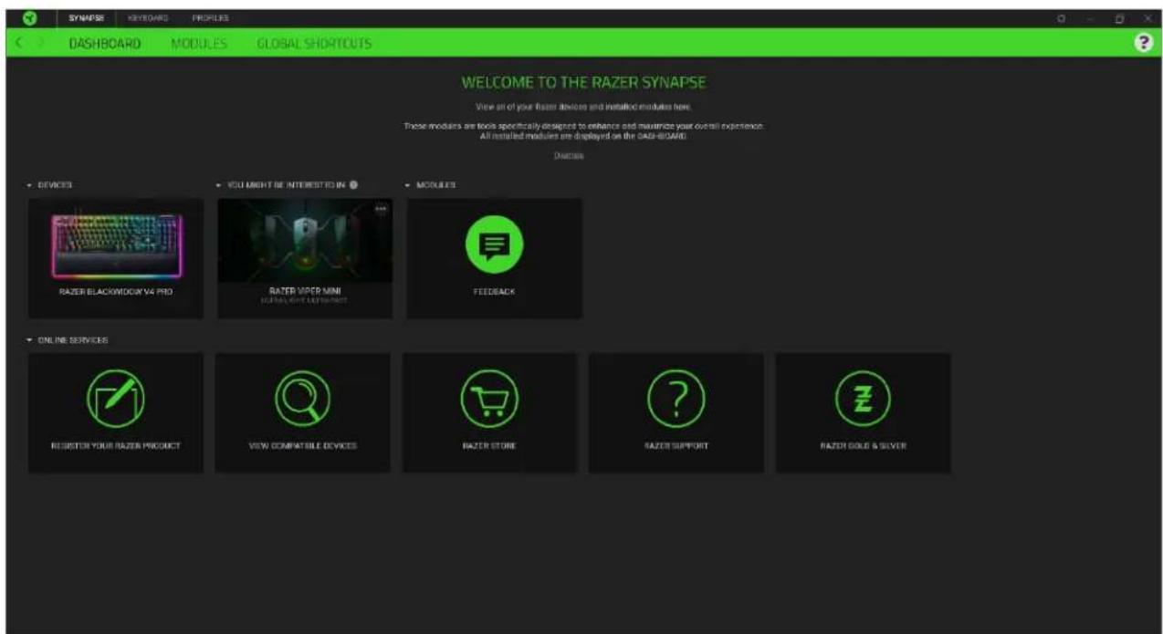Viewport: 1163px width, 634px height.
Task: Open the info icon beside You Might Be Interested In
Action: [x=353, y=184]
